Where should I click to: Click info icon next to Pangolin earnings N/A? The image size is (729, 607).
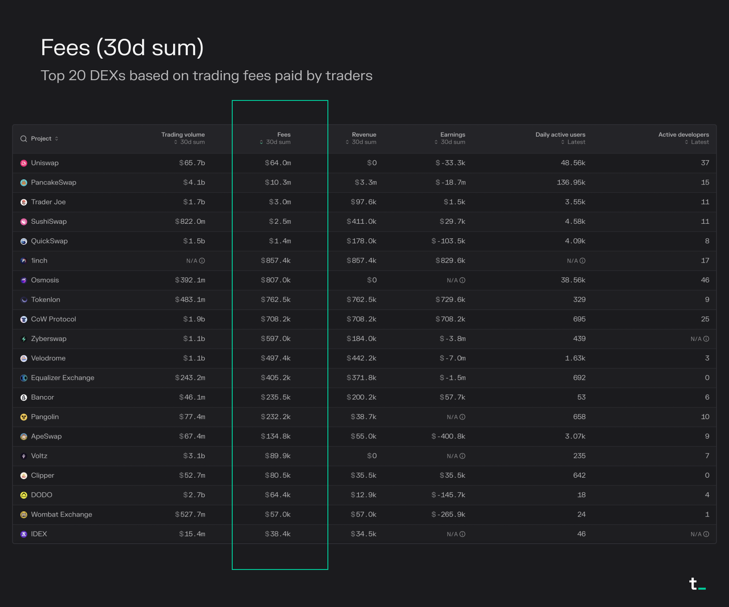tap(462, 417)
